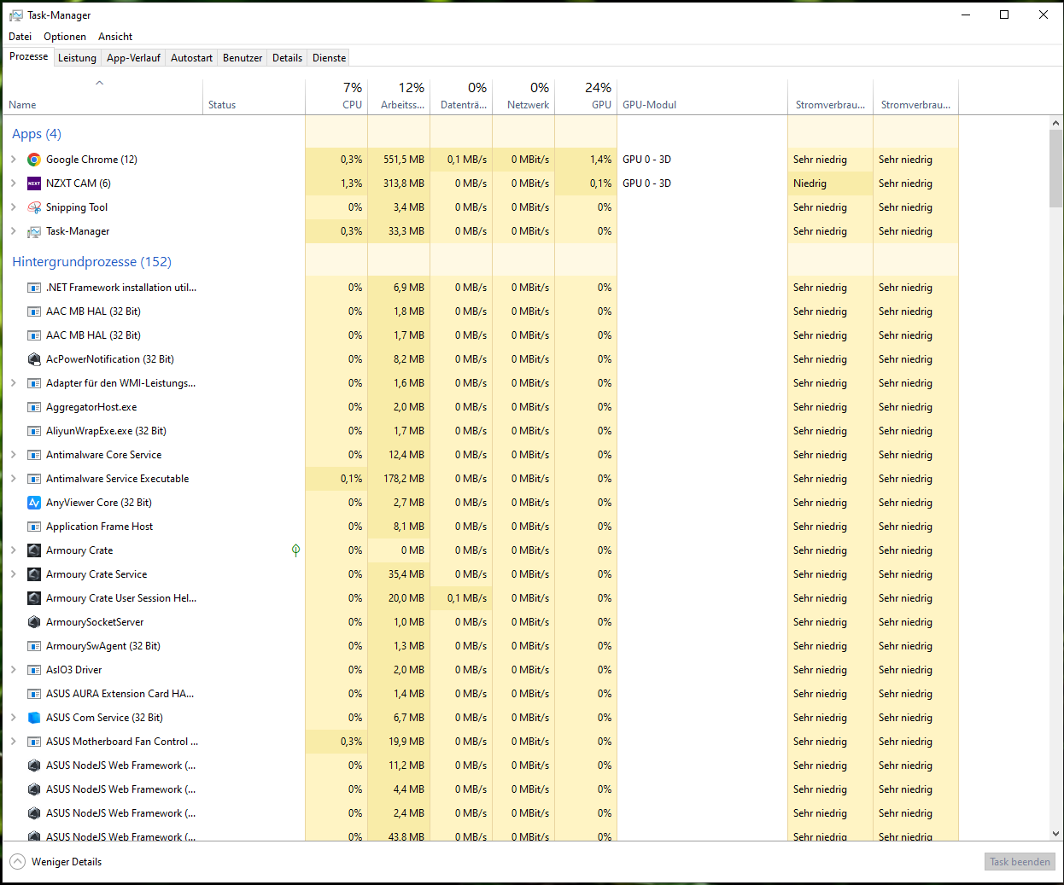Click the AnyViewer Core blue icon

[34, 503]
